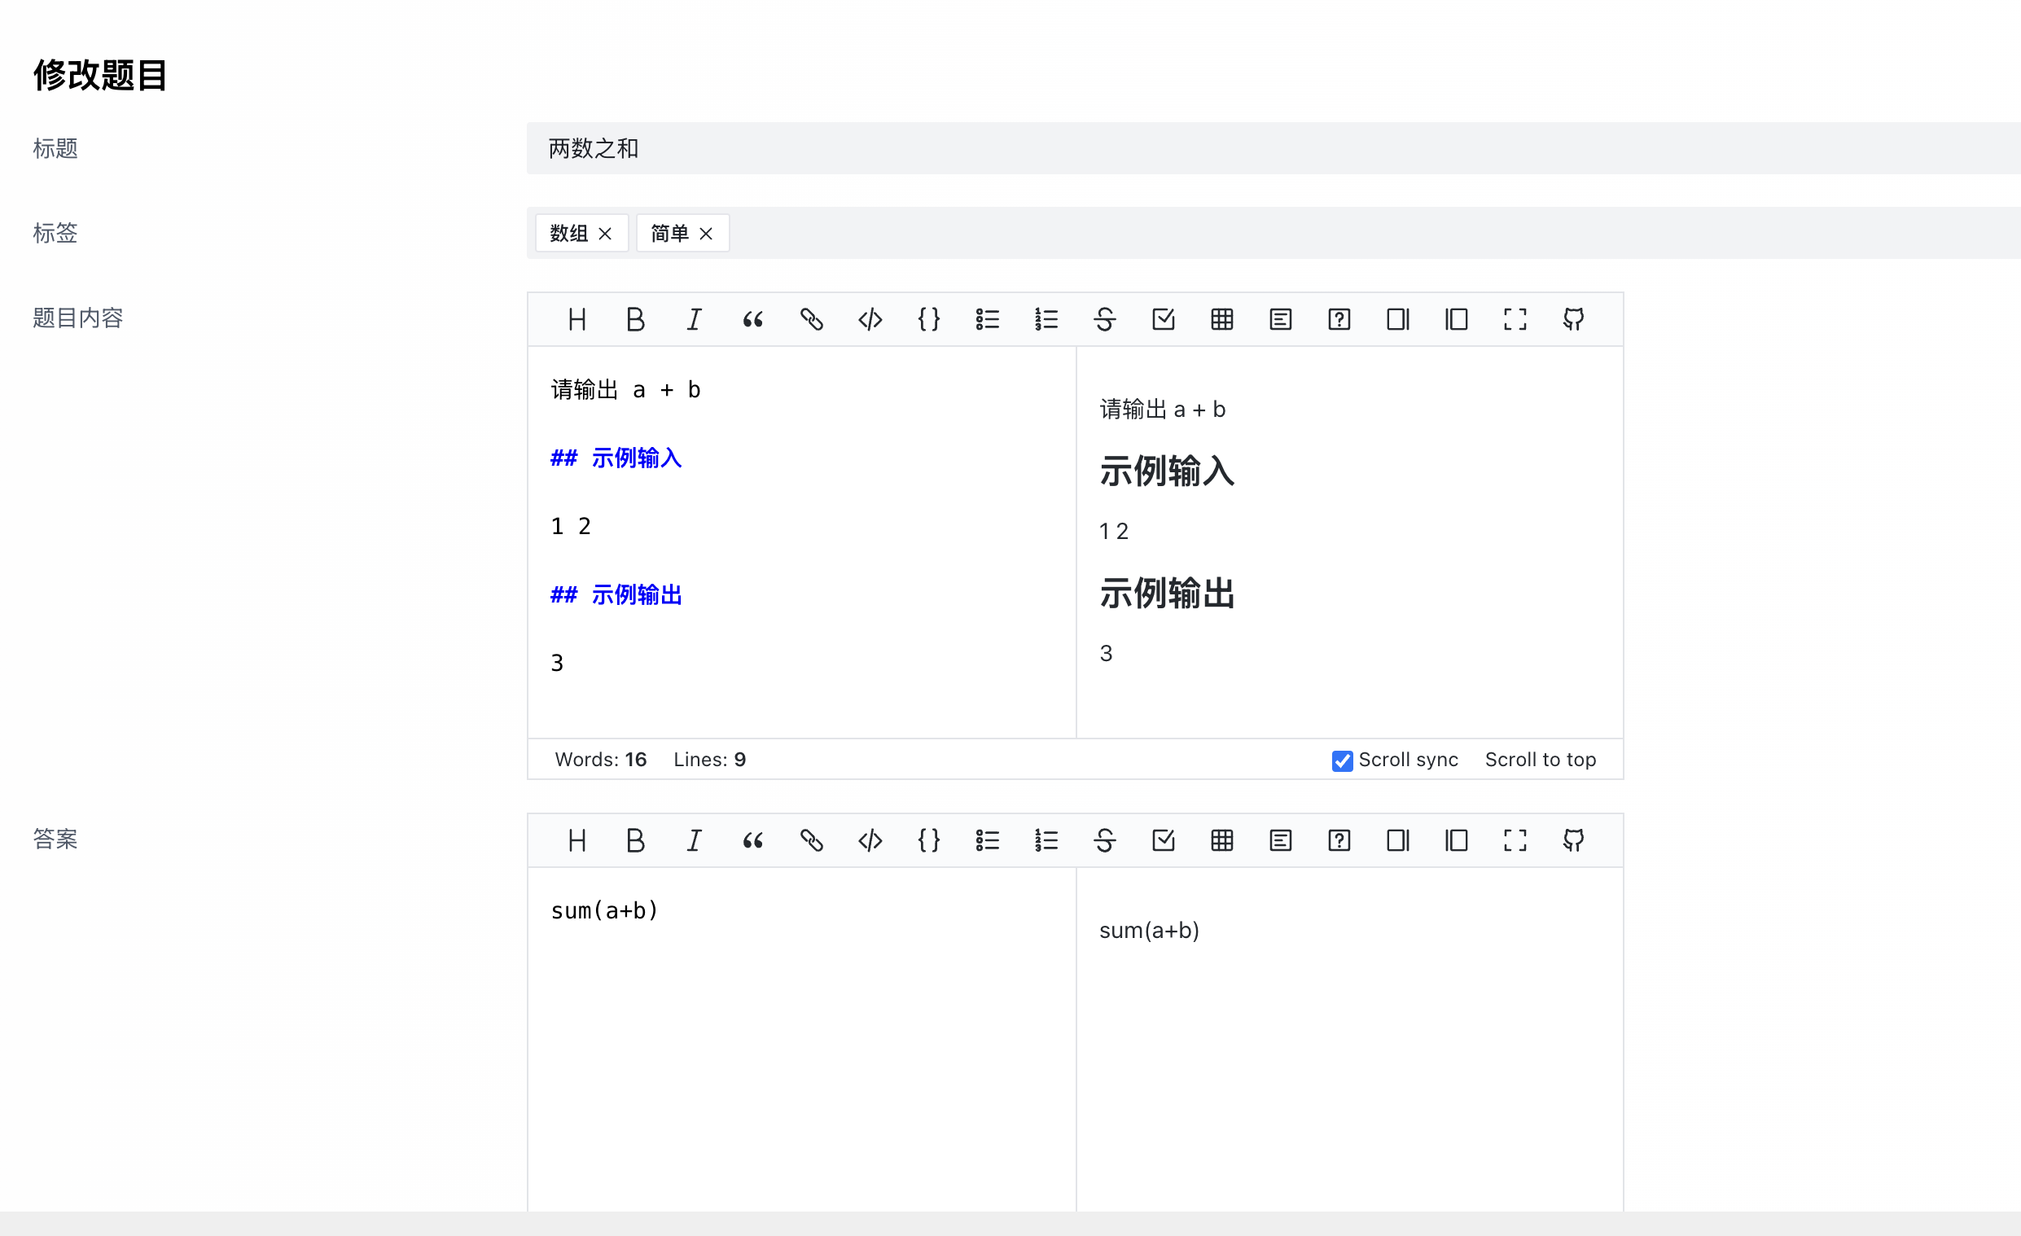2021x1236 pixels.
Task: Enter fullscreen in question content editor
Action: (1515, 319)
